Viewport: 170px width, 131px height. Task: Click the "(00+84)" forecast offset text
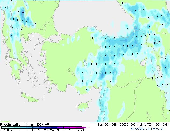coord(161,125)
